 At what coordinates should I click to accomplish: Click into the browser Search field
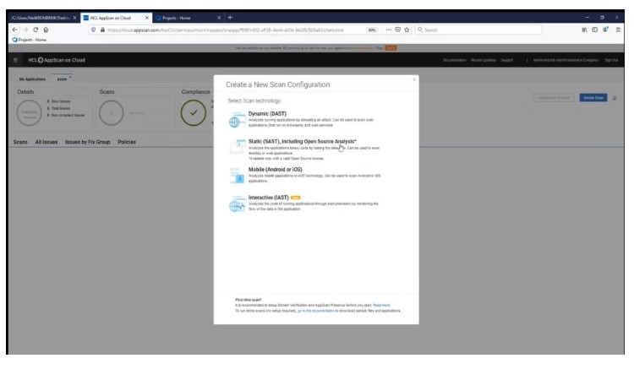pos(478,30)
